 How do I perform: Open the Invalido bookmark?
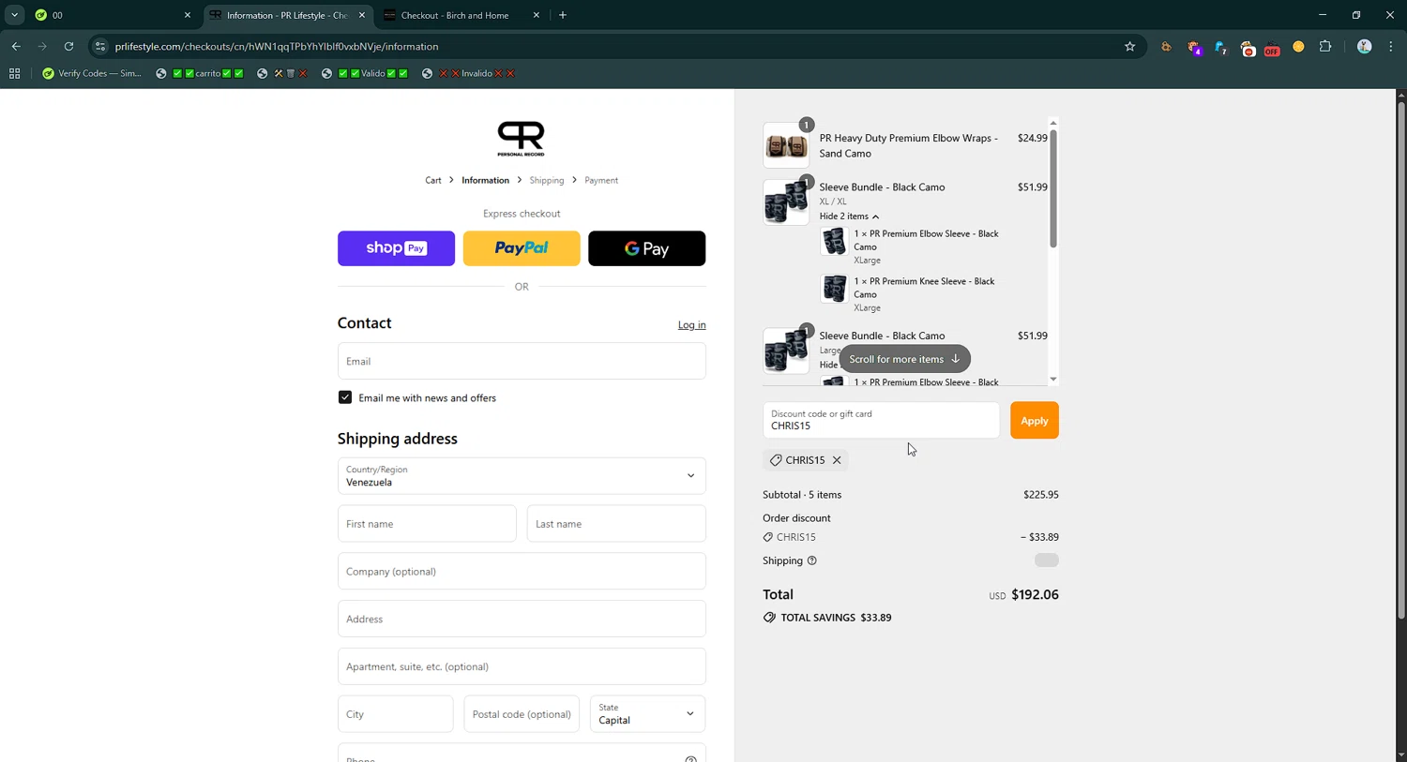(469, 73)
